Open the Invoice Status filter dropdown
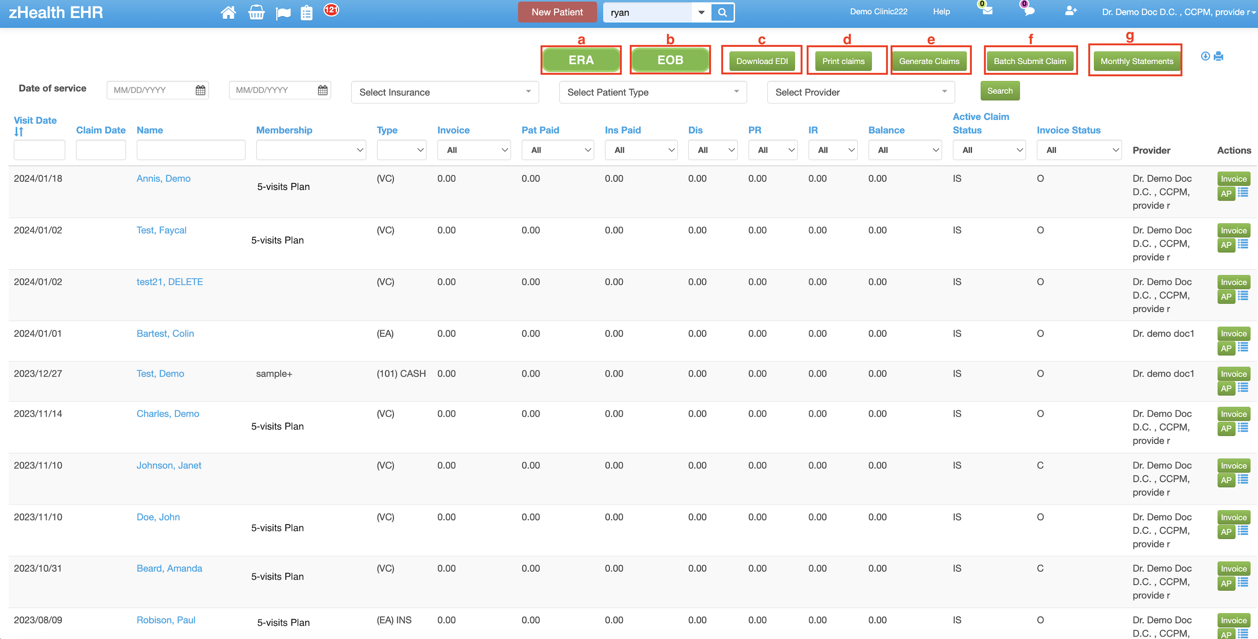Viewport: 1258px width, 639px height. [x=1079, y=150]
